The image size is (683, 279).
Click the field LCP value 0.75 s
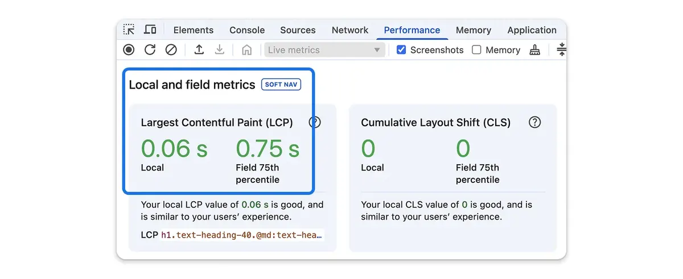pyautogui.click(x=268, y=149)
